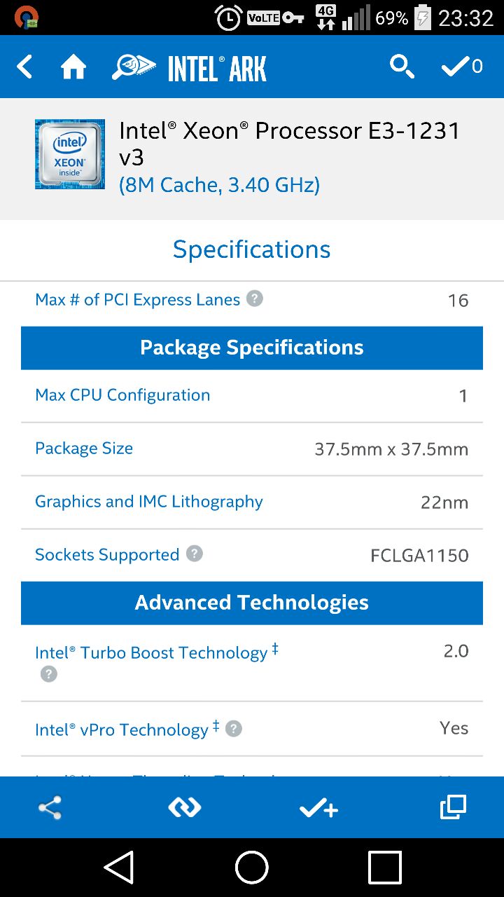
Task: Show help for Max PCI Express Lanes
Action: coord(255,299)
